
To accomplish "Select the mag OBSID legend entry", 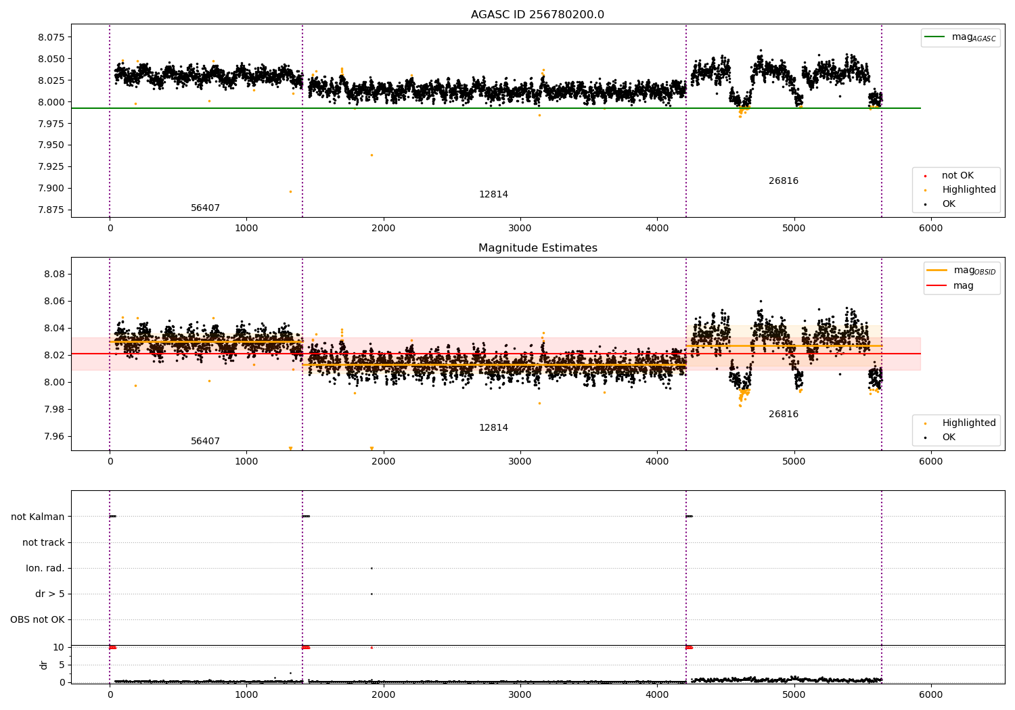I will [962, 270].
